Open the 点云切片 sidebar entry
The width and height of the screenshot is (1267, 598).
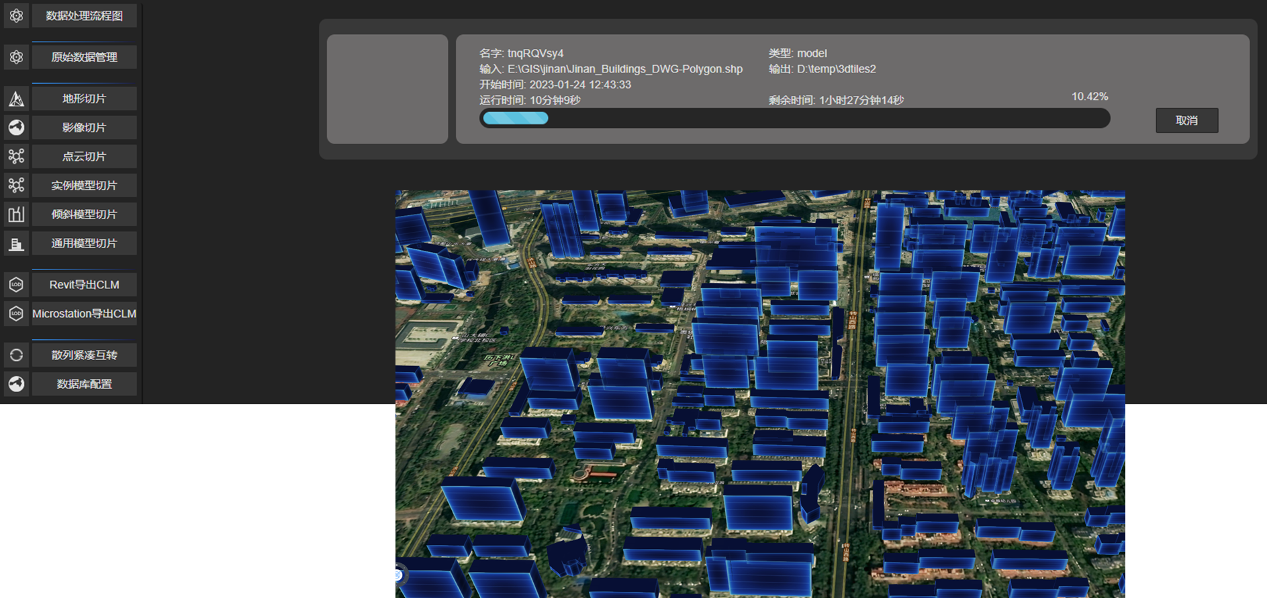point(84,156)
